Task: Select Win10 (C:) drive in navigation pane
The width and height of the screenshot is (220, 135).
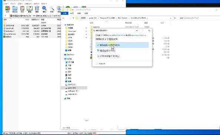Action: click(x=70, y=85)
